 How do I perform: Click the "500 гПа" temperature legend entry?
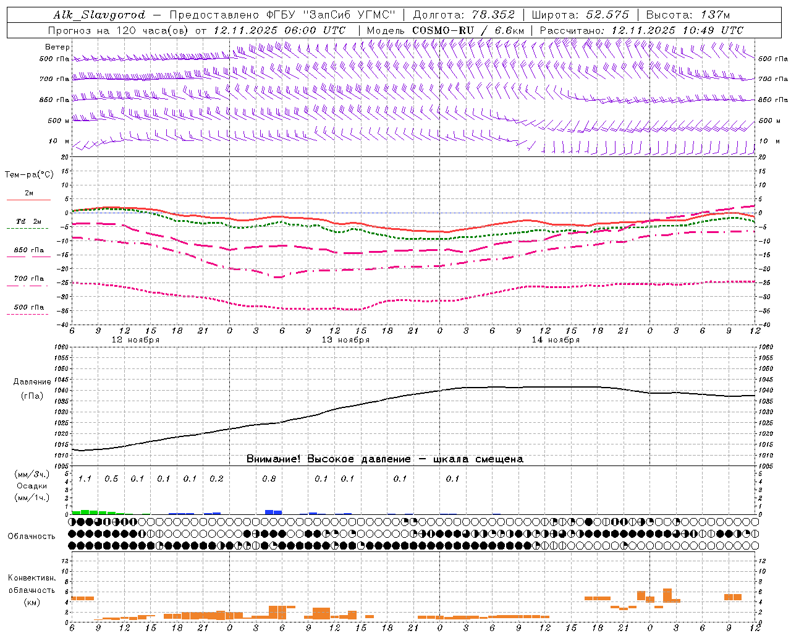(29, 307)
